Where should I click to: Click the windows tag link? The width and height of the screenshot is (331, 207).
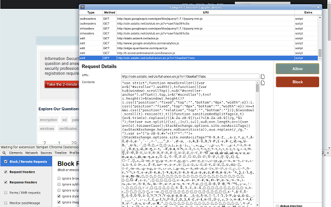pos(47,129)
